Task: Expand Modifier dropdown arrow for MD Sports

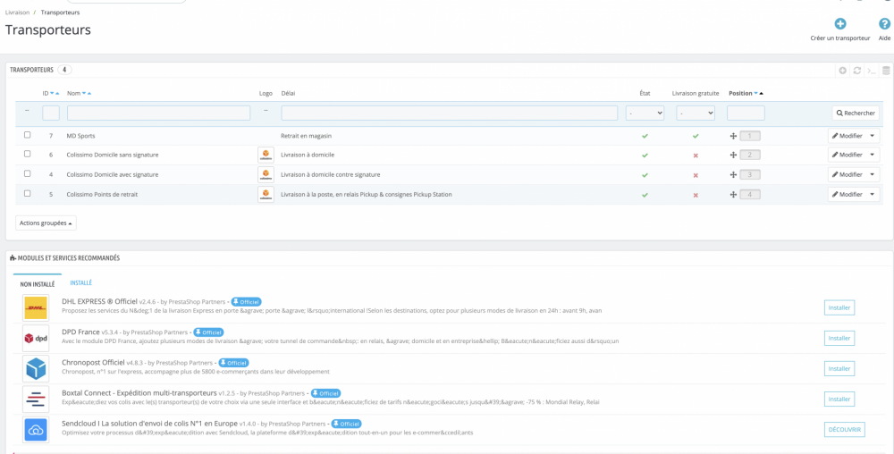Action: point(873,136)
